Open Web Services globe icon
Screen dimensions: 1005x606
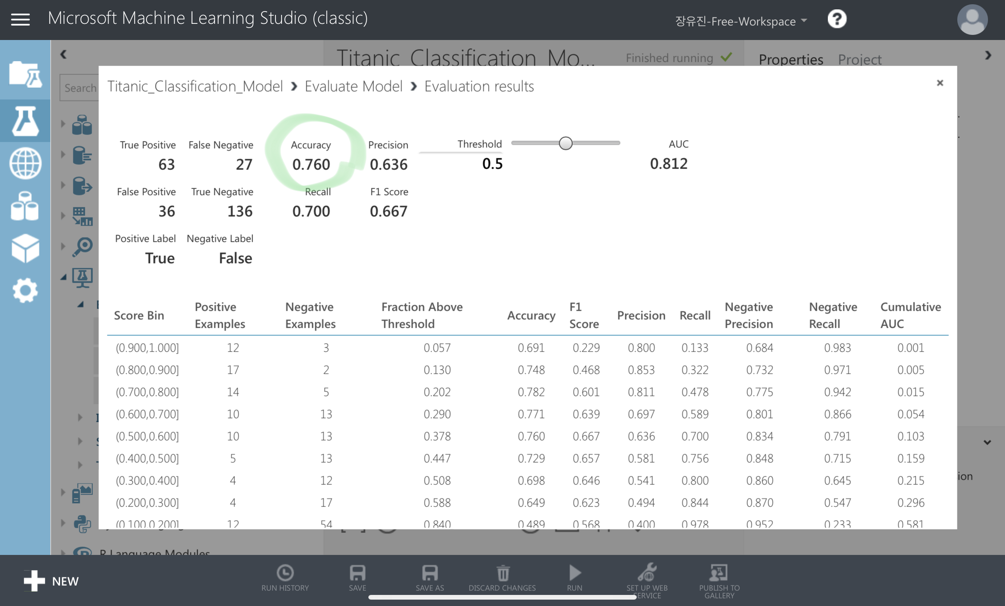25,163
